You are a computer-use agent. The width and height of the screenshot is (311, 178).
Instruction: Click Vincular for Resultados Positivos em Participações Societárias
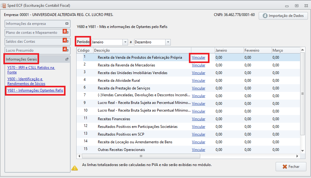[198, 127]
